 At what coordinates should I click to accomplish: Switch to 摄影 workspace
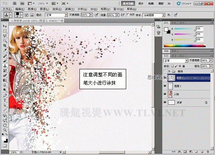point(161,4)
